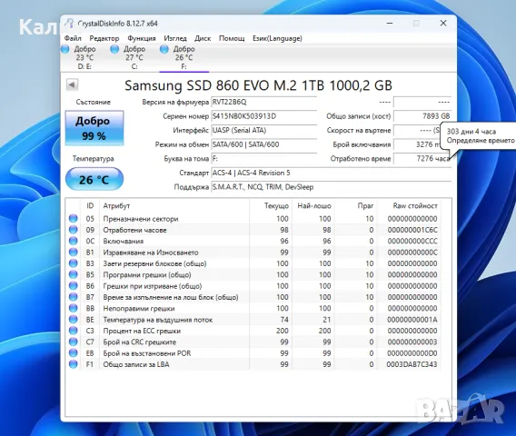The image size is (516, 436).
Task: Select the D: E: disk tab
Action: tap(84, 57)
